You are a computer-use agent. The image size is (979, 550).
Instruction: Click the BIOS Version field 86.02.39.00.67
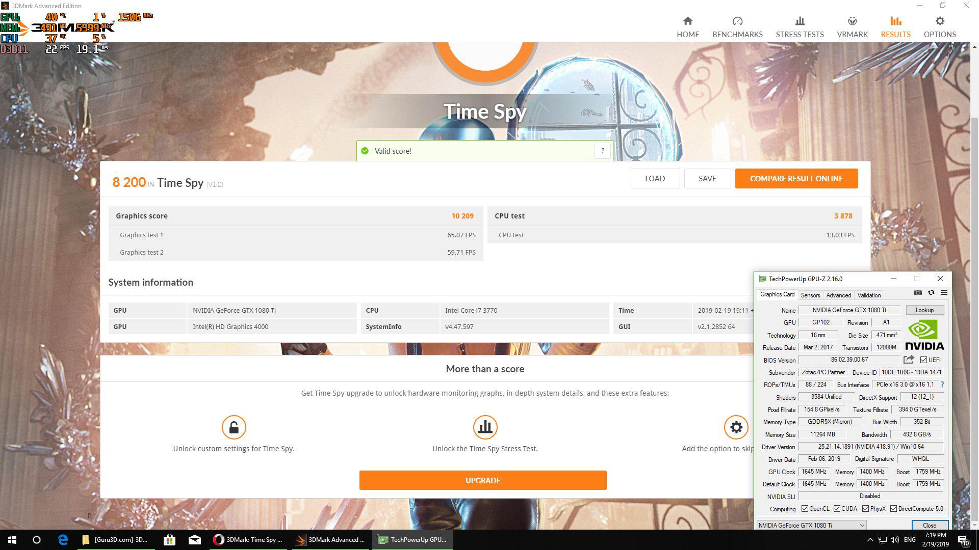849,360
